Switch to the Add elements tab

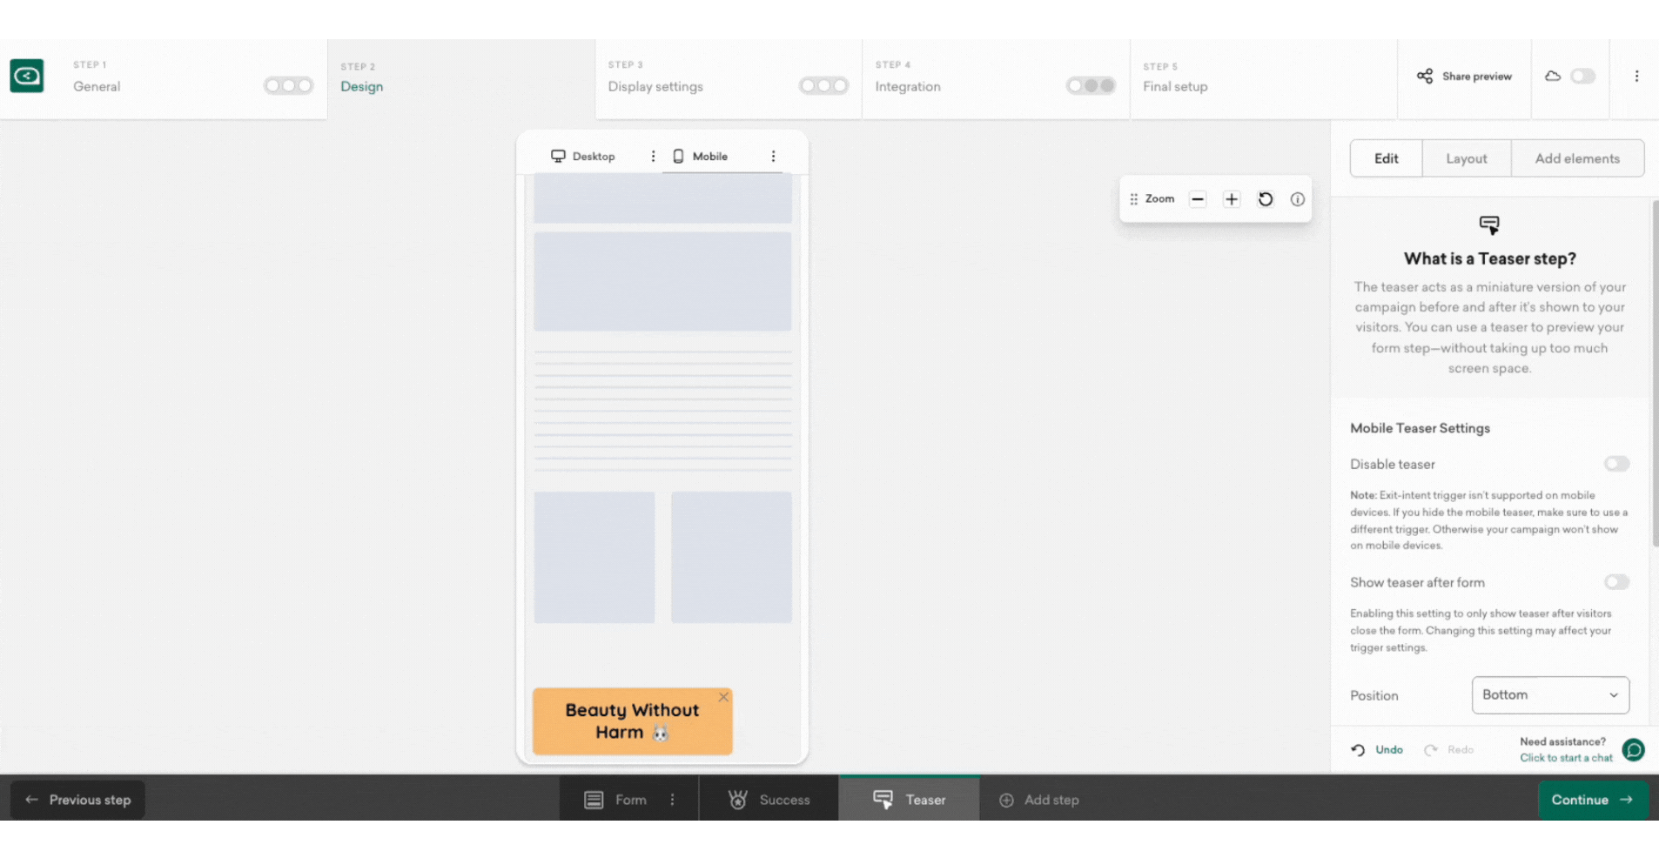click(x=1576, y=158)
